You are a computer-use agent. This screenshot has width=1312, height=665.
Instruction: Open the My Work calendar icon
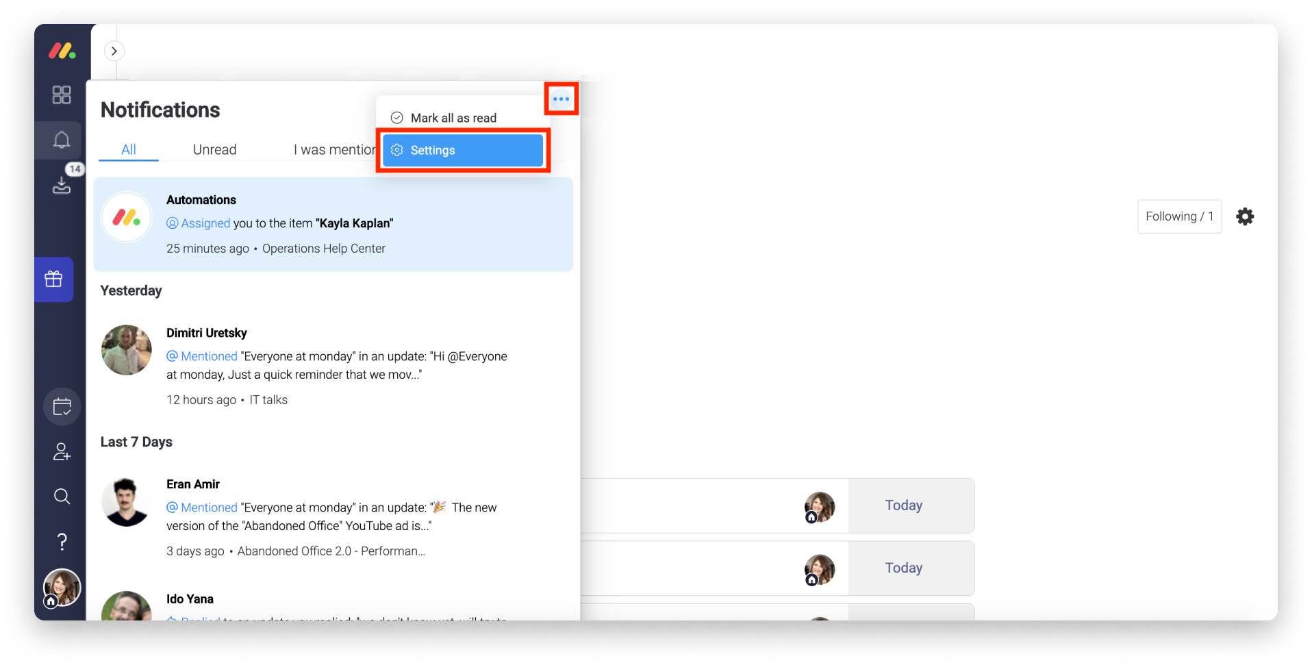(x=62, y=406)
